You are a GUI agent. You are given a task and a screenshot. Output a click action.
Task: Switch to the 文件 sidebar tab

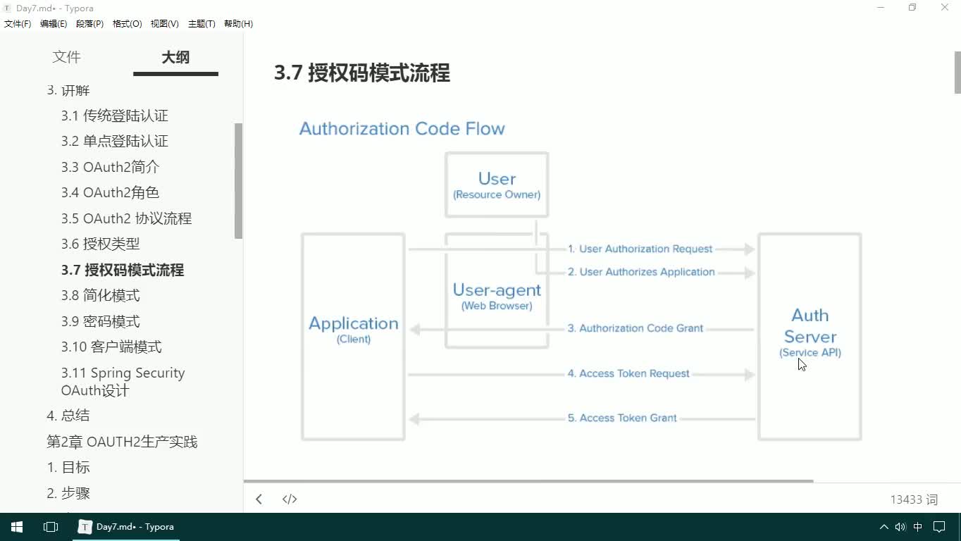pyautogui.click(x=66, y=58)
